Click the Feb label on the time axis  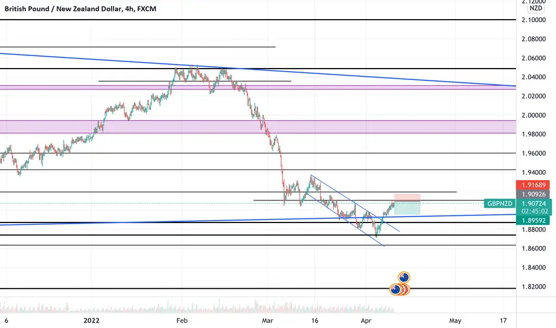coord(182,321)
